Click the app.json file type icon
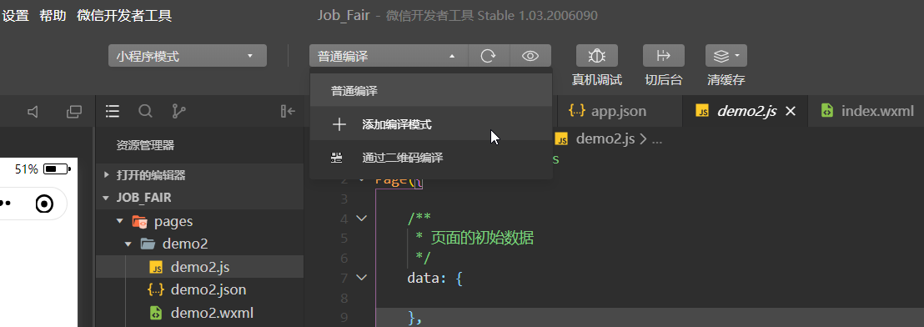The width and height of the screenshot is (924, 327). (576, 111)
